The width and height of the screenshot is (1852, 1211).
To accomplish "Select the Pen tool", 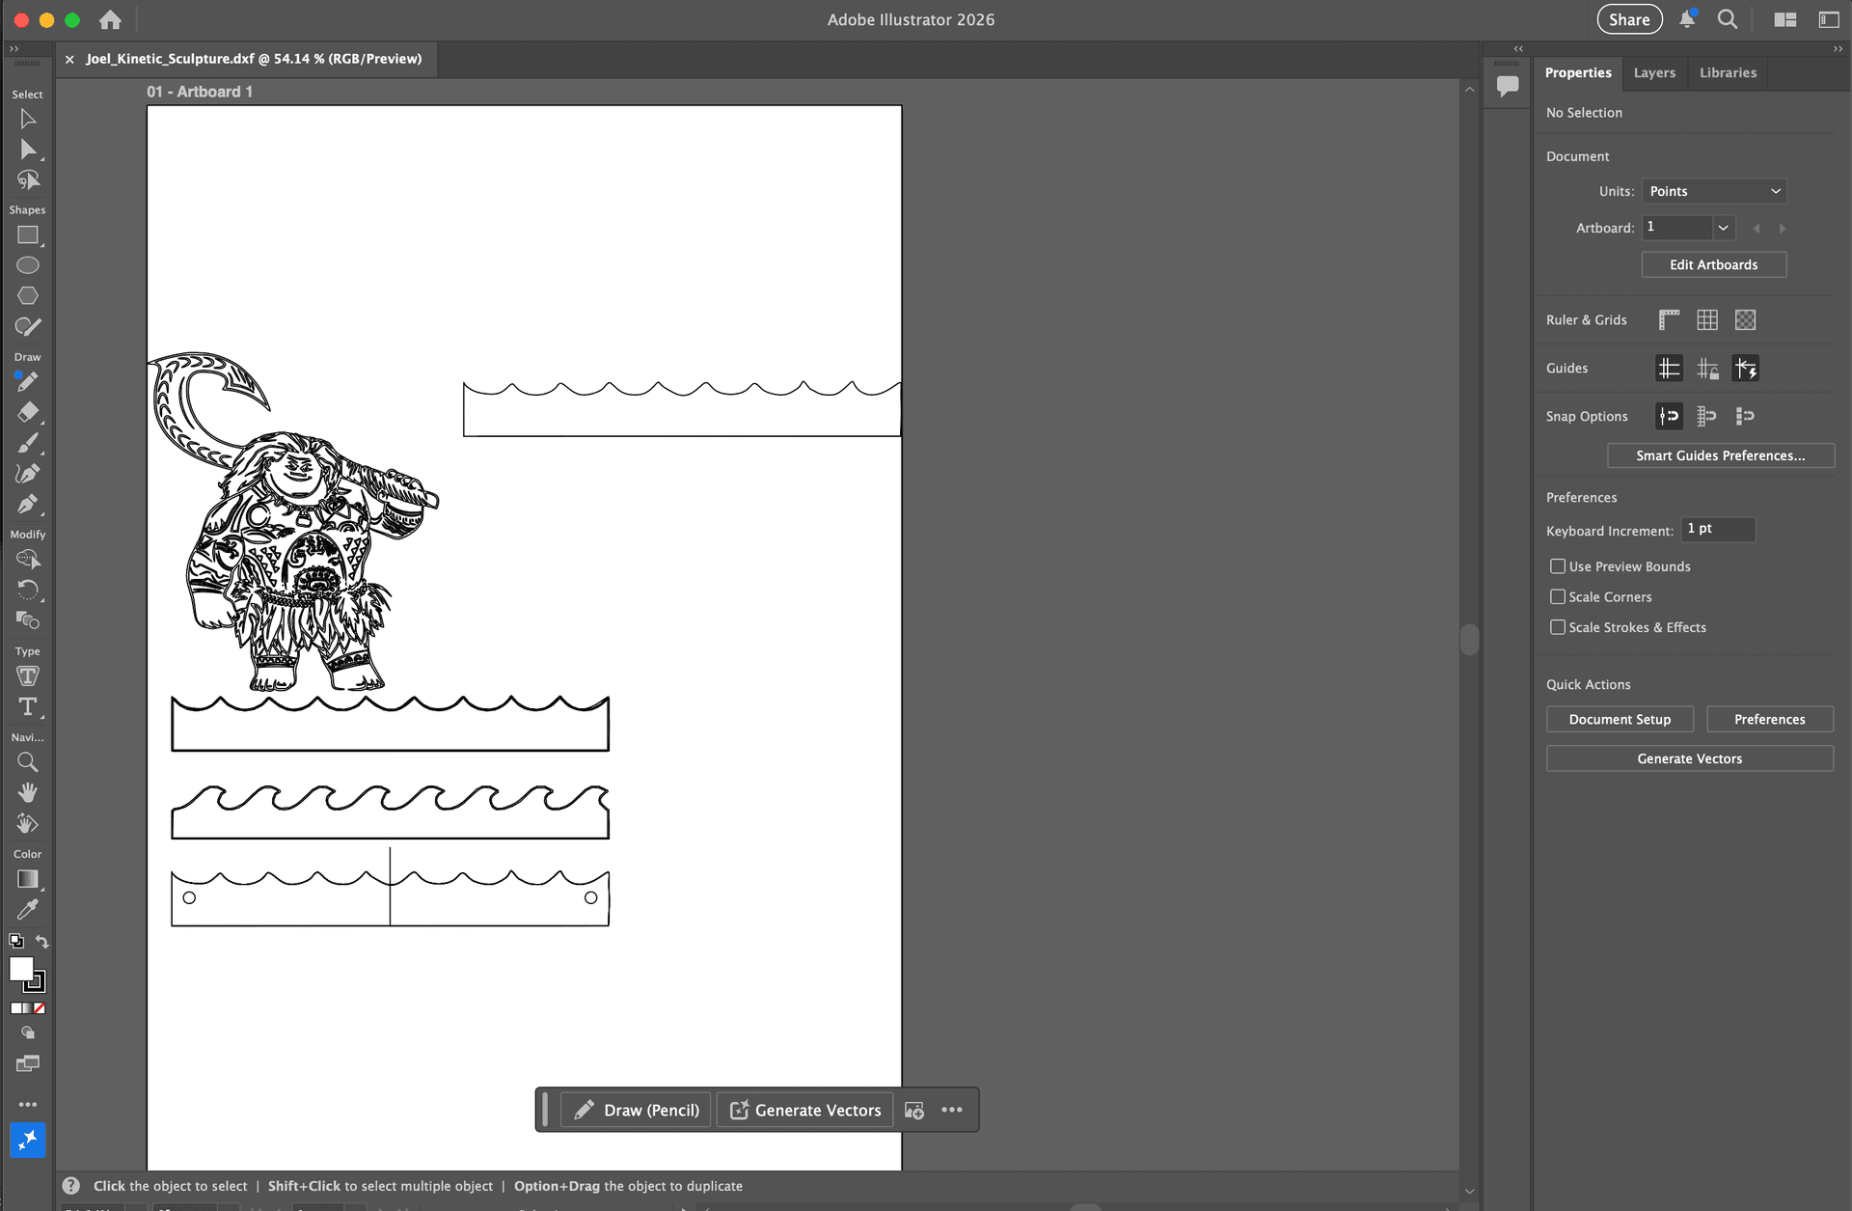I will tap(28, 505).
